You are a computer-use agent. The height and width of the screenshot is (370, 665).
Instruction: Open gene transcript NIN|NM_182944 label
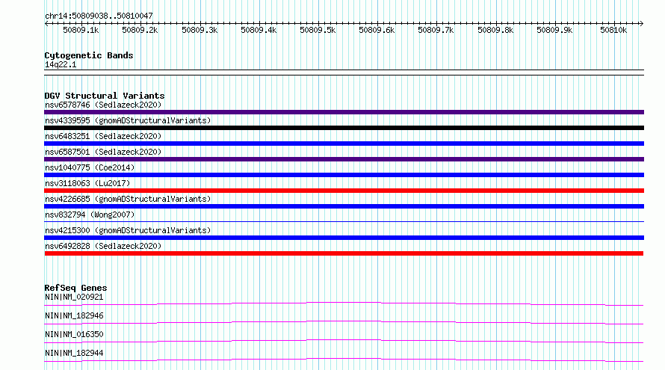pos(74,353)
